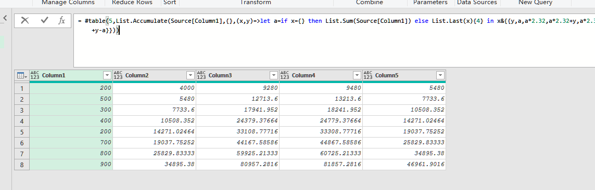Expand the queries pane with chevron arrow

pos(5,18)
